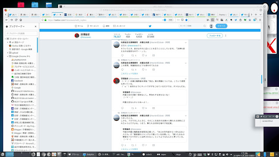Click the blue ツイート button
Screen dimensions: 279x157
[x=221, y=26]
